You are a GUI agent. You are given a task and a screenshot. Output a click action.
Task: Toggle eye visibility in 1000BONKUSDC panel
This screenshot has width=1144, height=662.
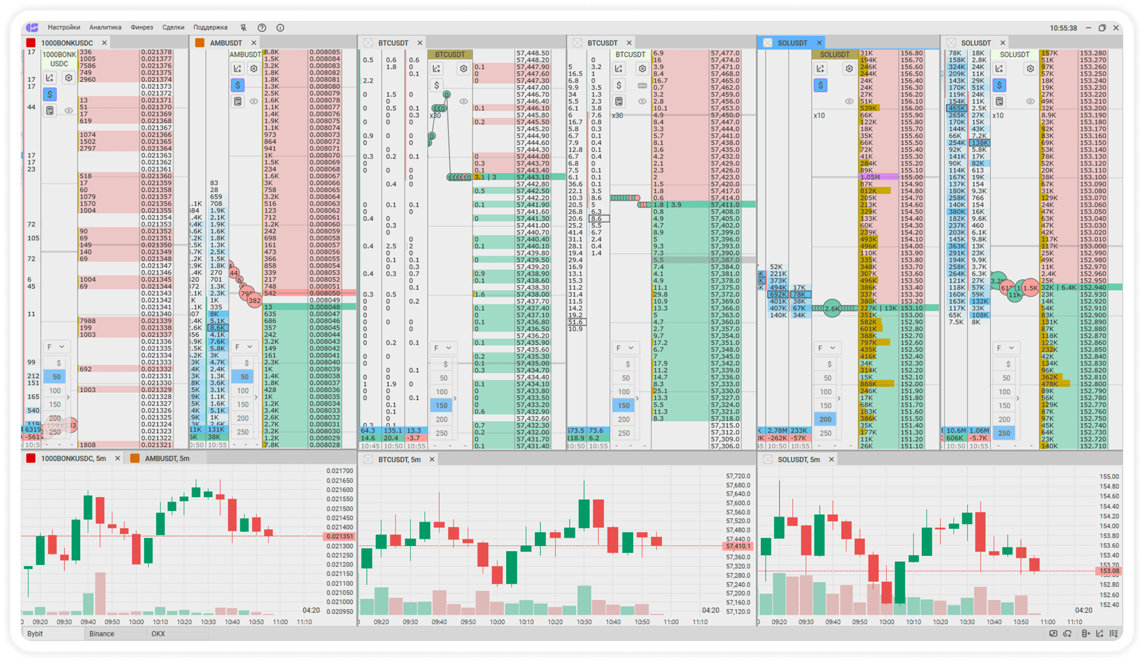pos(68,111)
